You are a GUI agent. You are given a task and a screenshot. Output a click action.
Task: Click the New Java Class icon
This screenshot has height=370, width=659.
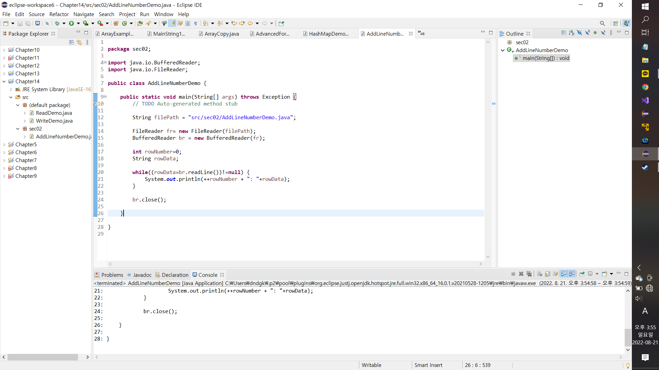[x=125, y=23]
